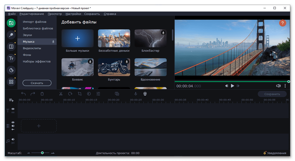295x161 pixels.
Task: Open the Stickers clock-shaped sidebar icon
Action: (11, 70)
